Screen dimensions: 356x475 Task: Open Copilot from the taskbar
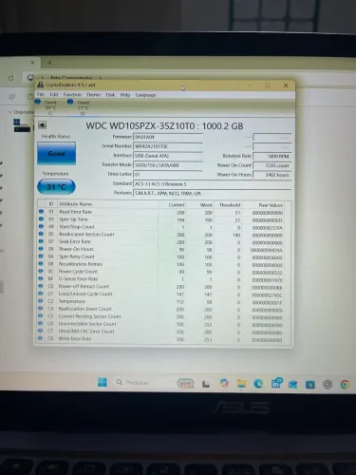click(224, 383)
